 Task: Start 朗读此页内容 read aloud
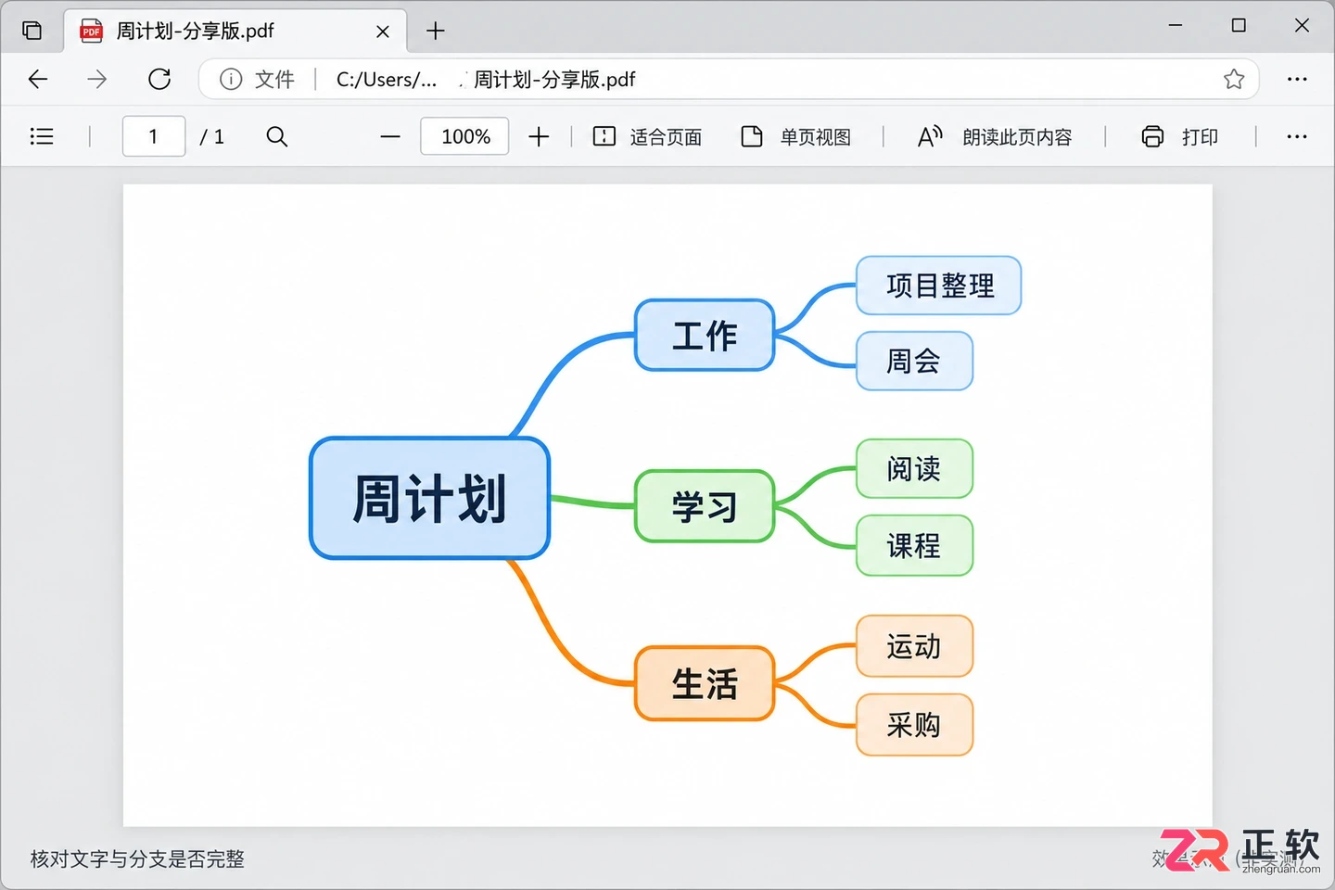point(995,137)
